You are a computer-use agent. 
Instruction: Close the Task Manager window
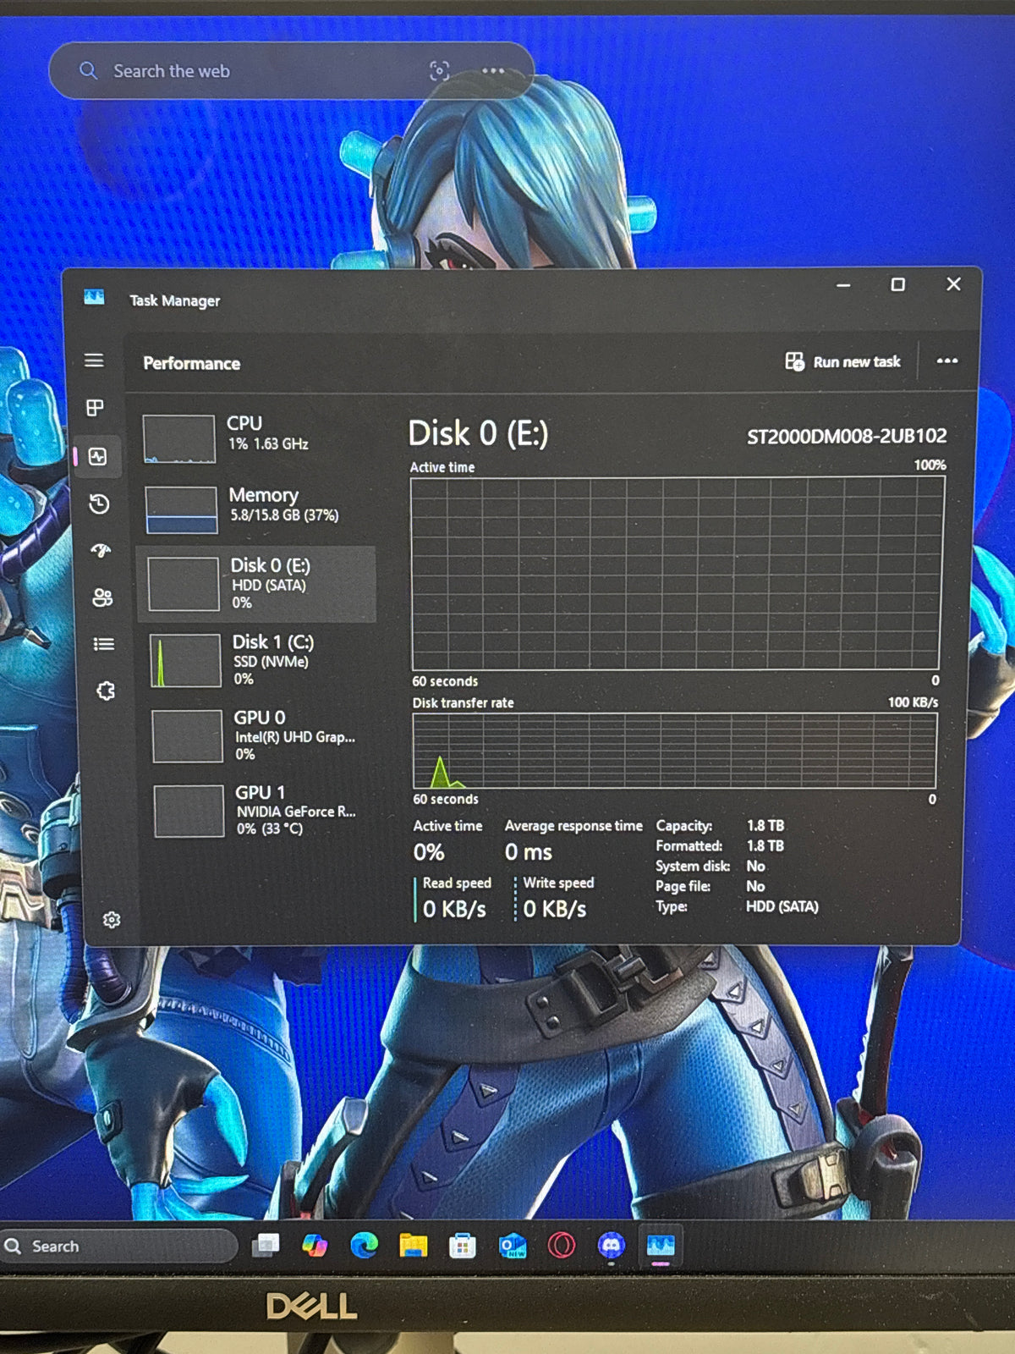pyautogui.click(x=953, y=284)
